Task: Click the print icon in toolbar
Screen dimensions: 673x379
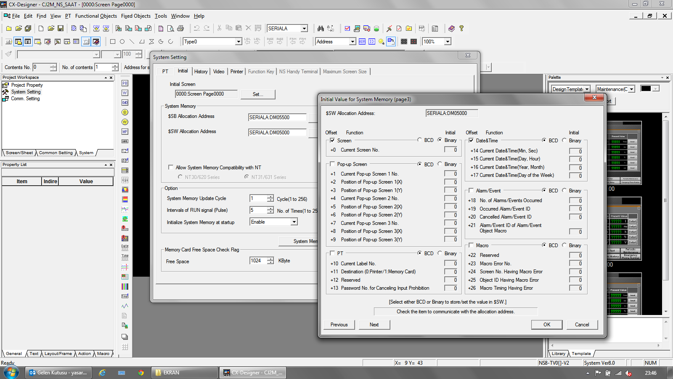Action: (x=180, y=28)
